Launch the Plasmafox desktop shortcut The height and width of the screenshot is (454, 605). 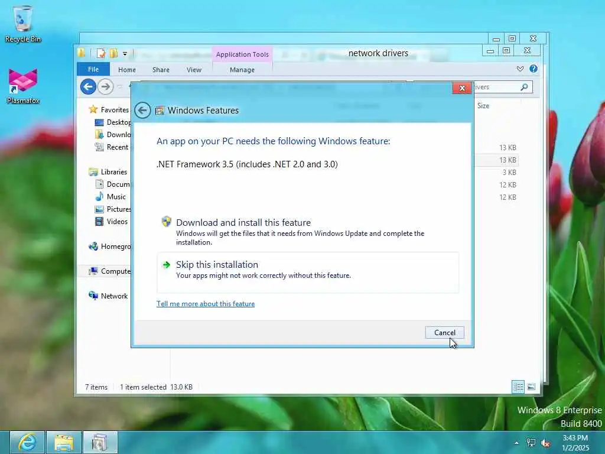23,86
